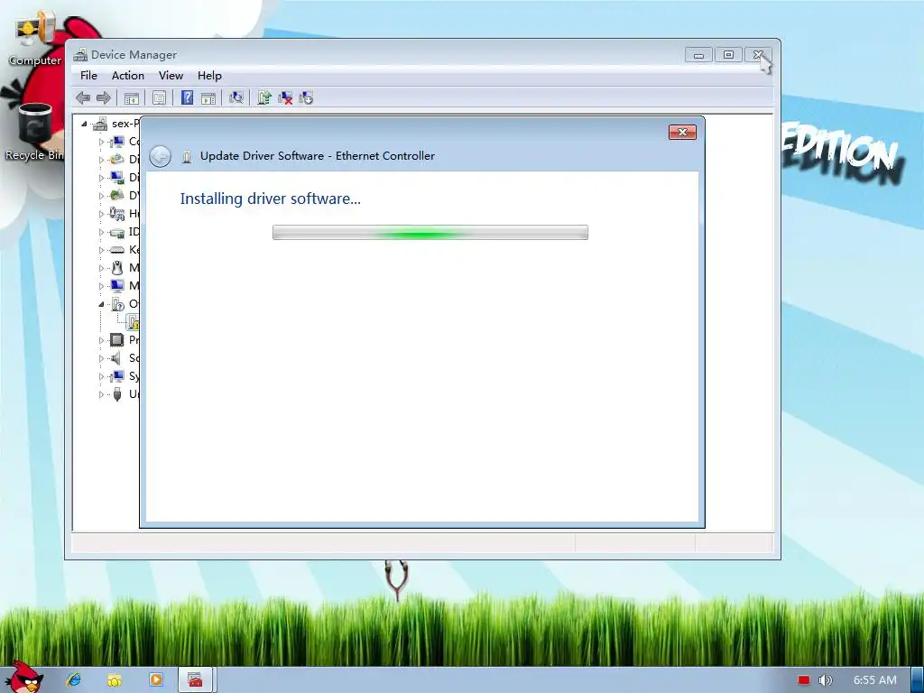Open the Recycle Bin desktop icon

35,132
